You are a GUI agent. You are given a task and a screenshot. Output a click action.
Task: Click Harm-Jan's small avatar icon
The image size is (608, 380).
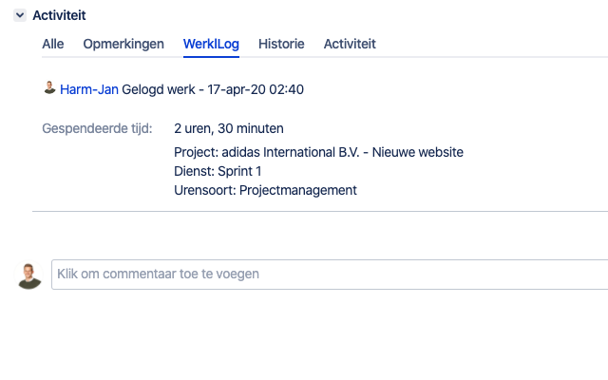click(x=49, y=88)
